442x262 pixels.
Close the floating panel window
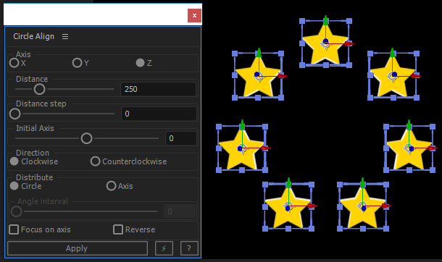point(194,15)
